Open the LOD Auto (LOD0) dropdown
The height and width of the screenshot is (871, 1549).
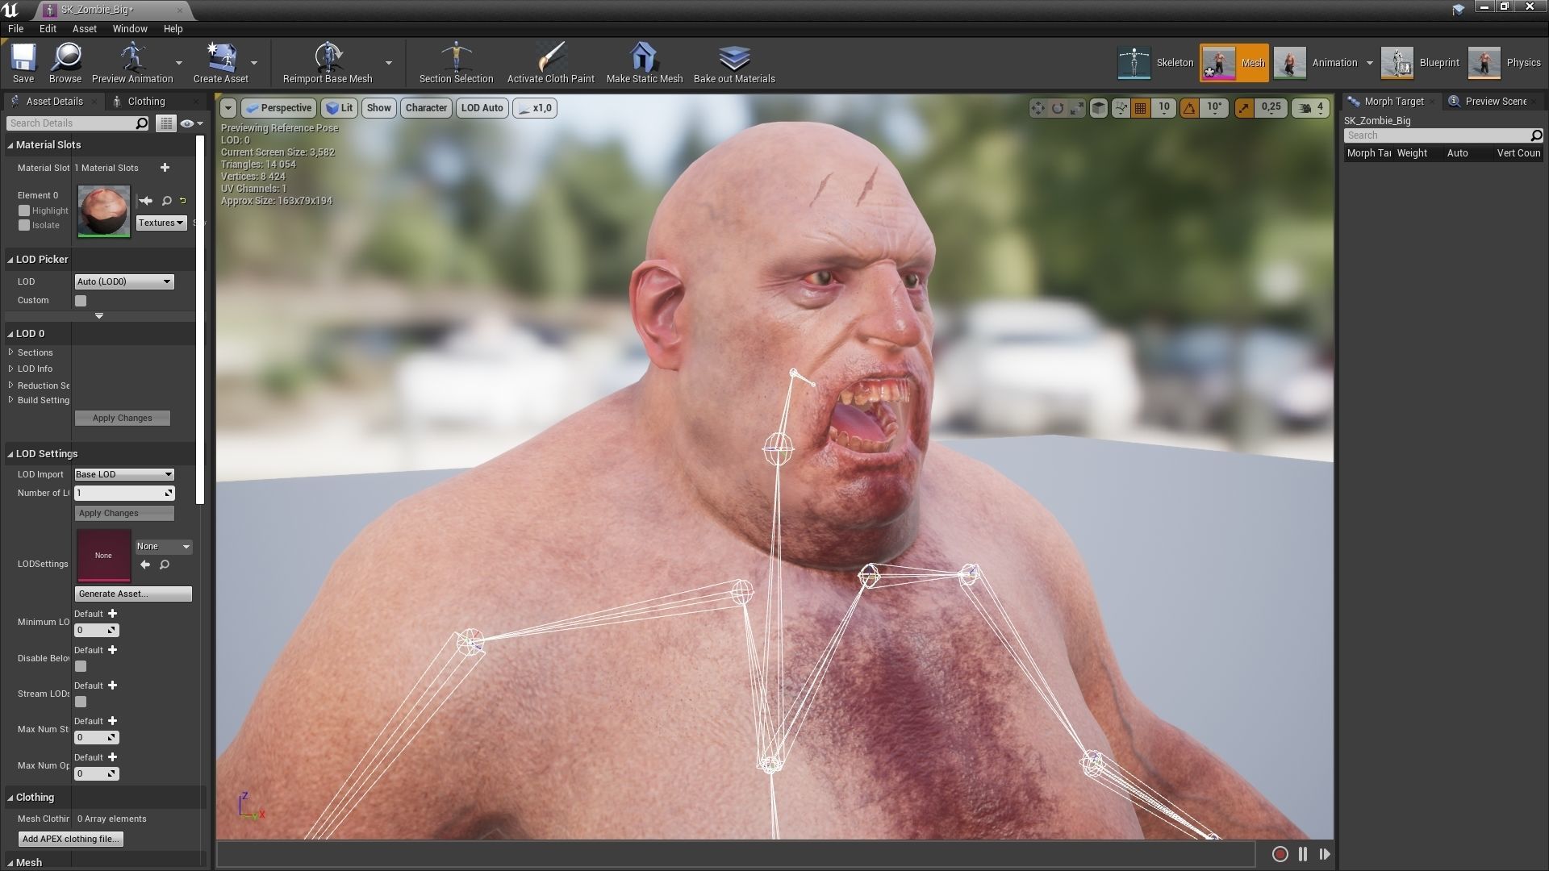pyautogui.click(x=123, y=281)
